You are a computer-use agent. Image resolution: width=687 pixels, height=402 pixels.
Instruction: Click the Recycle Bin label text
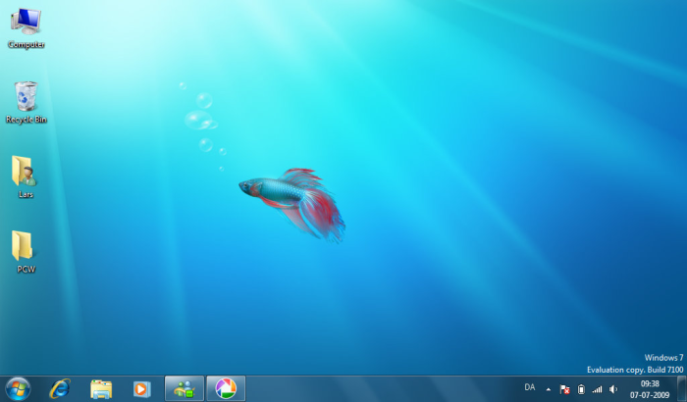(26, 119)
